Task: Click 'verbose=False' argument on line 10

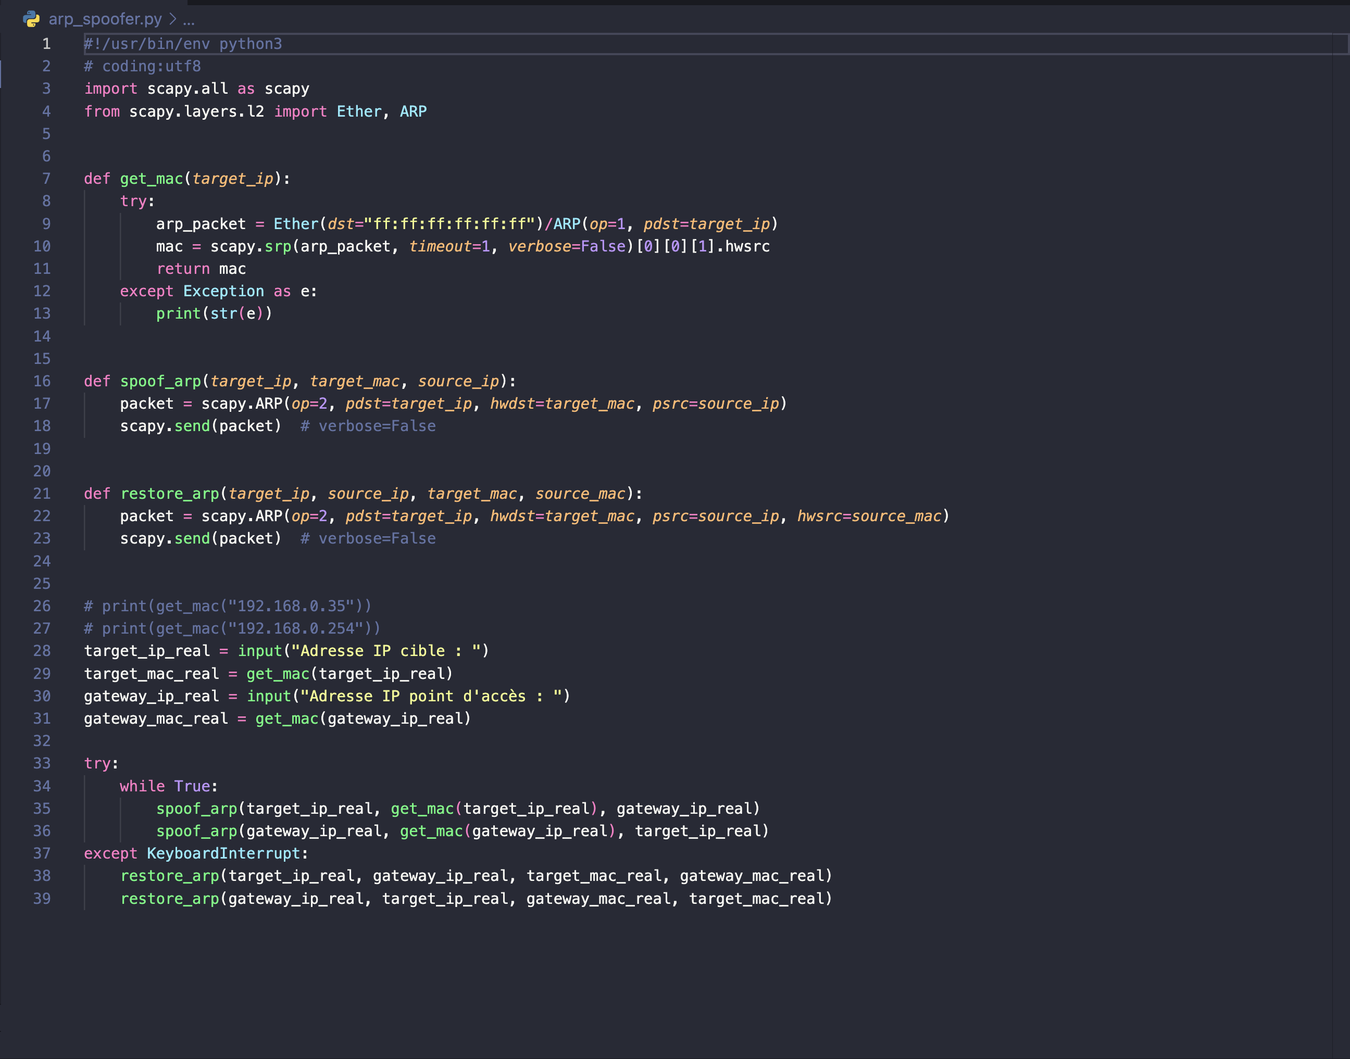Action: [x=567, y=246]
